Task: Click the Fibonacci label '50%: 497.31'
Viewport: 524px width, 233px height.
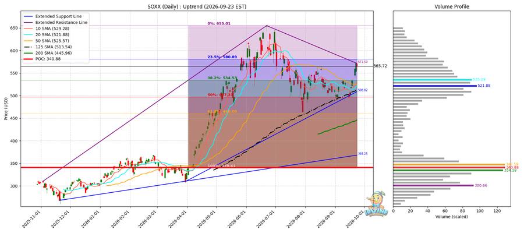Action: [x=221, y=95]
